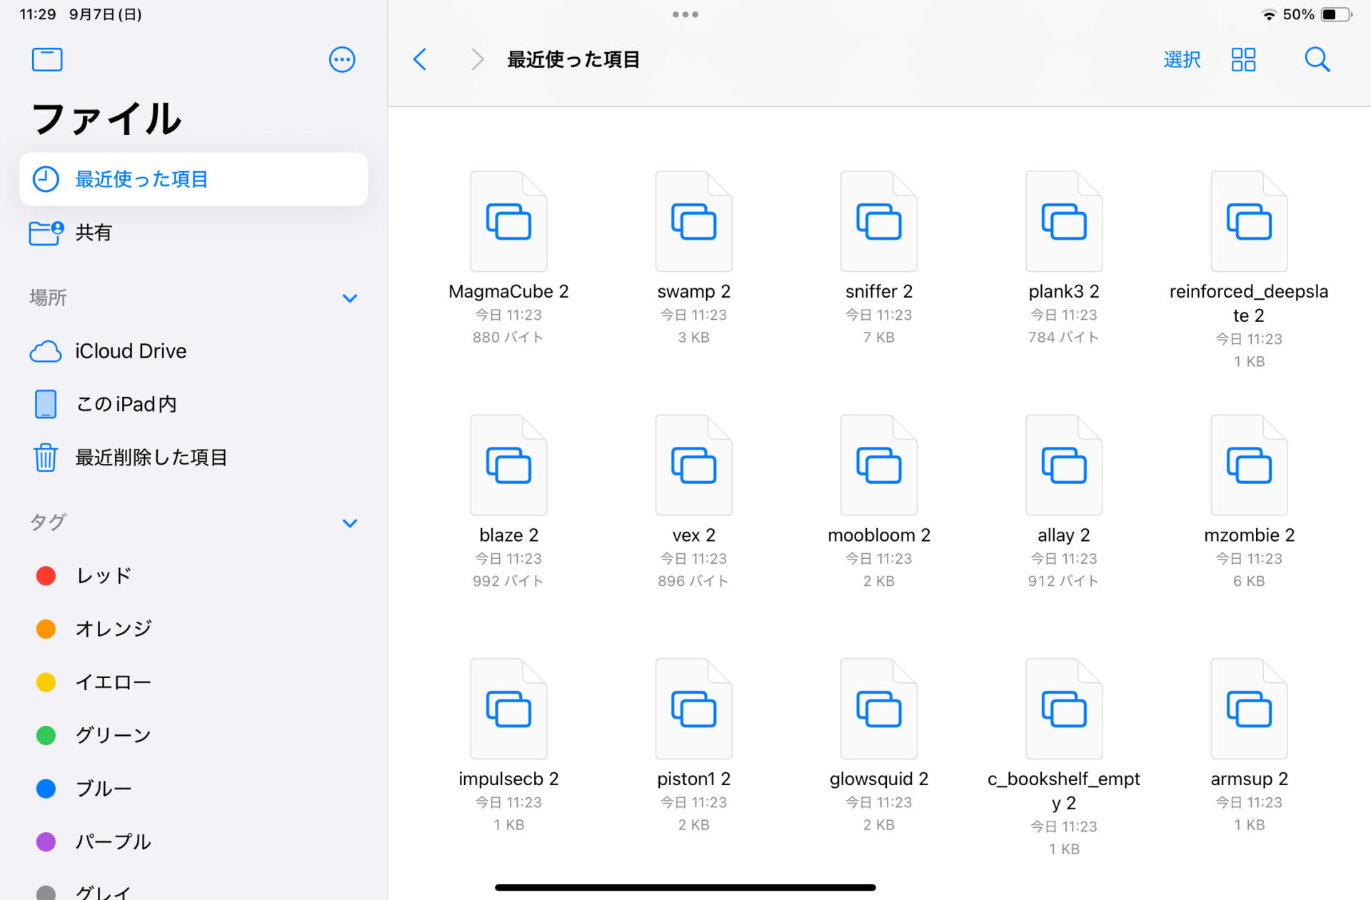Screen dimensions: 1371x900
Task: Open search with the magnifier icon
Action: (1317, 59)
